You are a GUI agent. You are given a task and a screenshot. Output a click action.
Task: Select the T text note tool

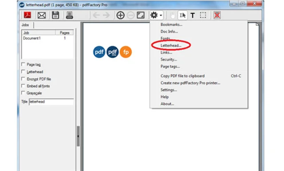(x=193, y=16)
